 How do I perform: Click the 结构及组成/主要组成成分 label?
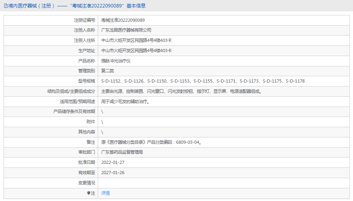[71, 91]
